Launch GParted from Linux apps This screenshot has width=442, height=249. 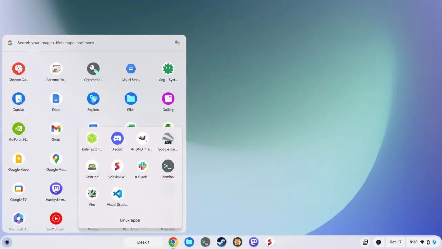click(x=92, y=166)
